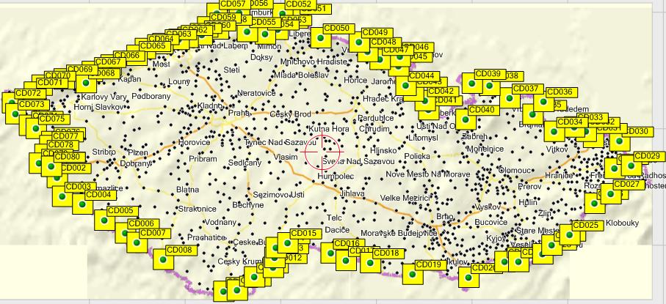The width and height of the screenshot is (666, 304).
Task: Select the CD029 waypoint marker icon
Action: point(629,166)
